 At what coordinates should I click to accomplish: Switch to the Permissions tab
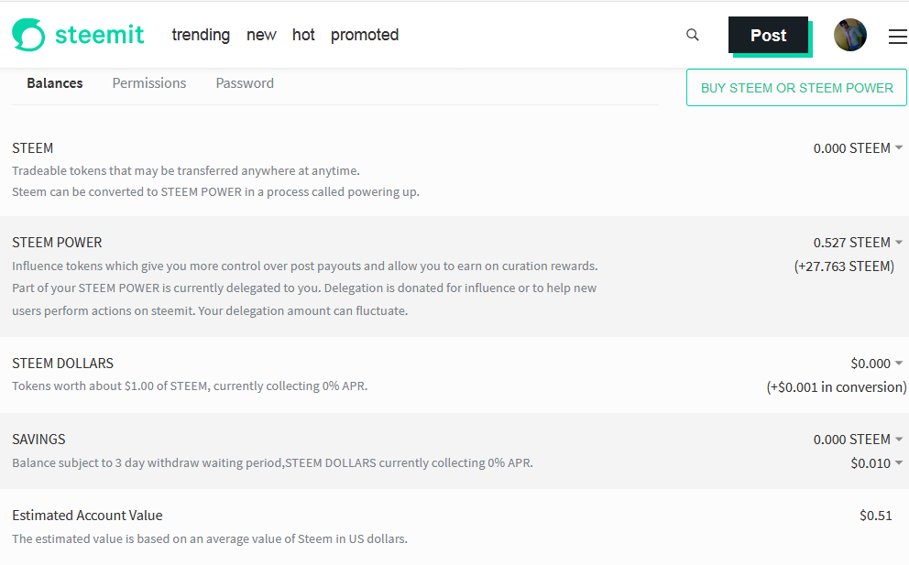point(149,83)
